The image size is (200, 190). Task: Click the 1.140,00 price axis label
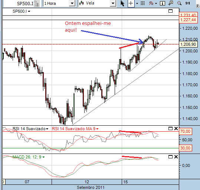coord(190,119)
